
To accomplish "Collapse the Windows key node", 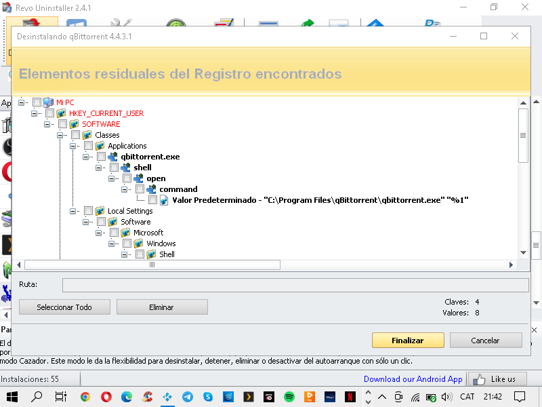I will [x=112, y=244].
